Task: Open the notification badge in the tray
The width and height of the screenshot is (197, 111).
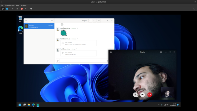Action: [x=178, y=105]
